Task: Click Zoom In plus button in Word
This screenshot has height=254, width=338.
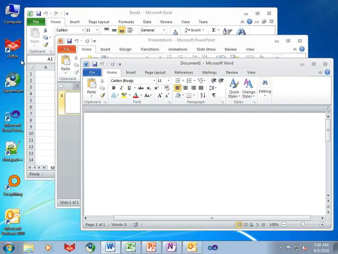Action: tap(322, 225)
